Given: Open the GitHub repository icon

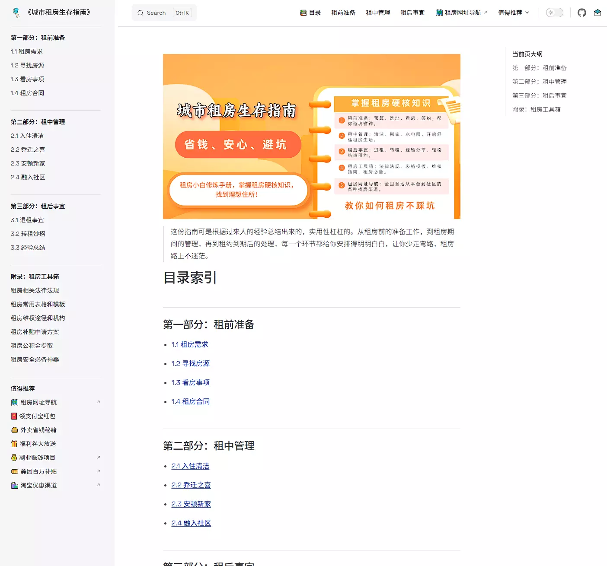Looking at the screenshot, I should [581, 13].
